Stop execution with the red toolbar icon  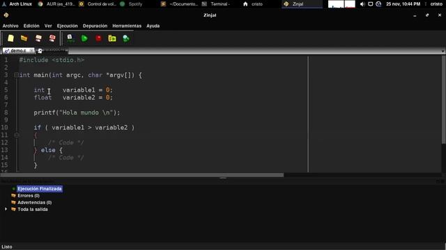click(98, 38)
